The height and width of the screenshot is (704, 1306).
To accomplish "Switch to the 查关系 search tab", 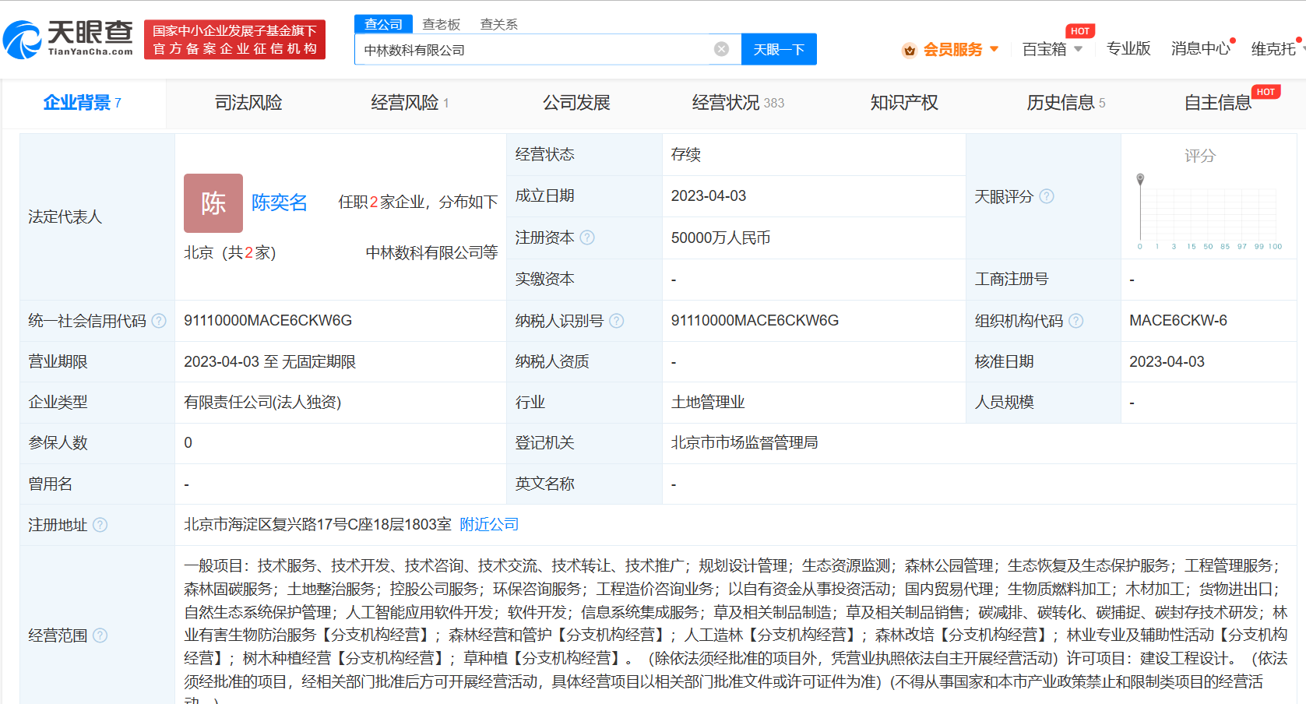I will 499,24.
